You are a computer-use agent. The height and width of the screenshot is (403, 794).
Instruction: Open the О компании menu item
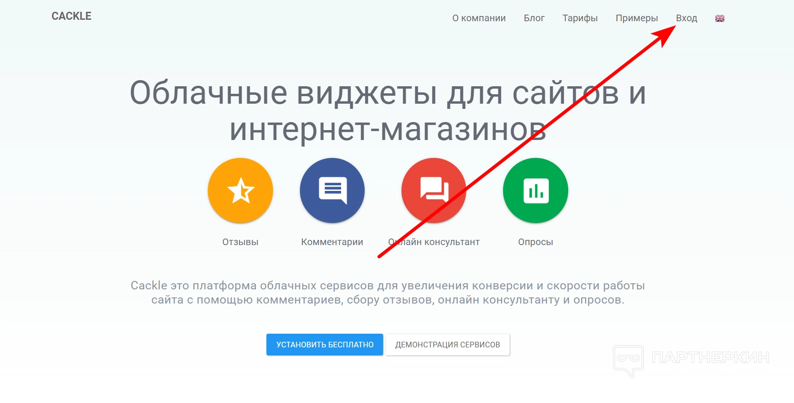coord(479,18)
